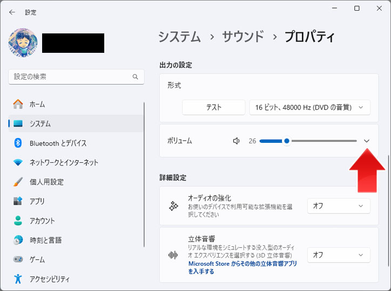This screenshot has height=291, width=391.
Task: Open the 立体音響 dropdown
Action: [x=339, y=255]
